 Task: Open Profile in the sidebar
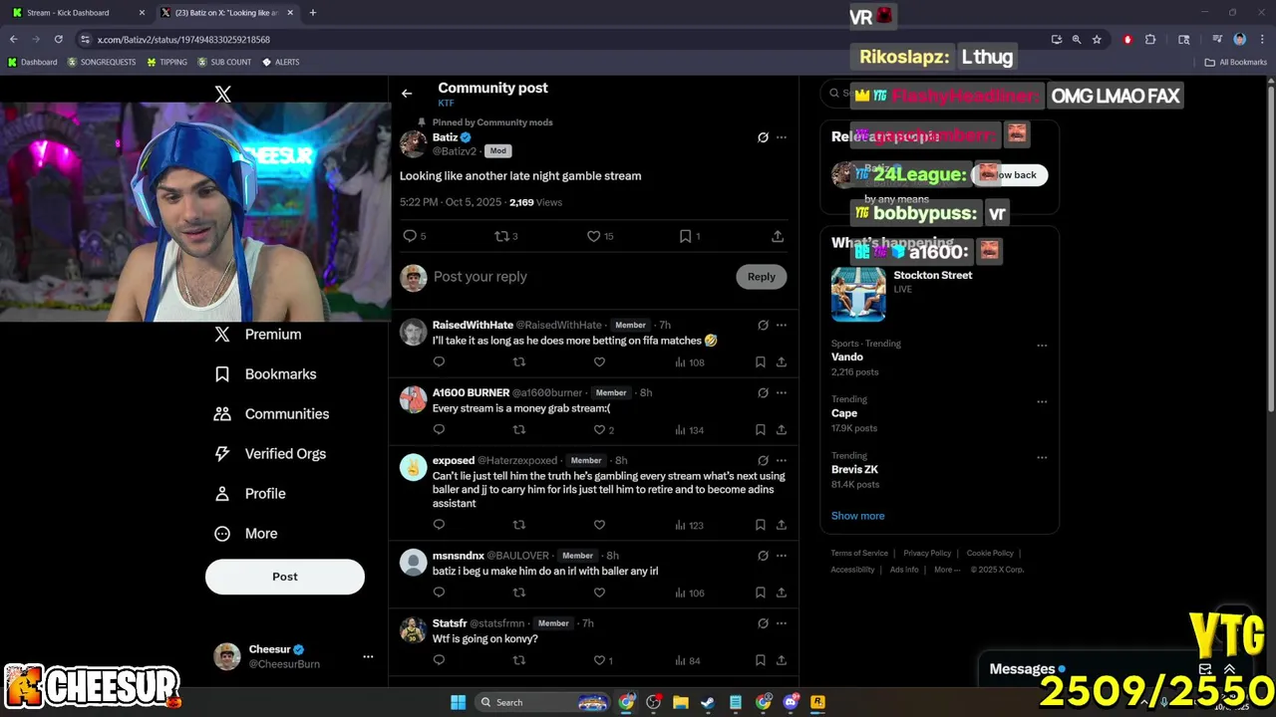click(250, 494)
